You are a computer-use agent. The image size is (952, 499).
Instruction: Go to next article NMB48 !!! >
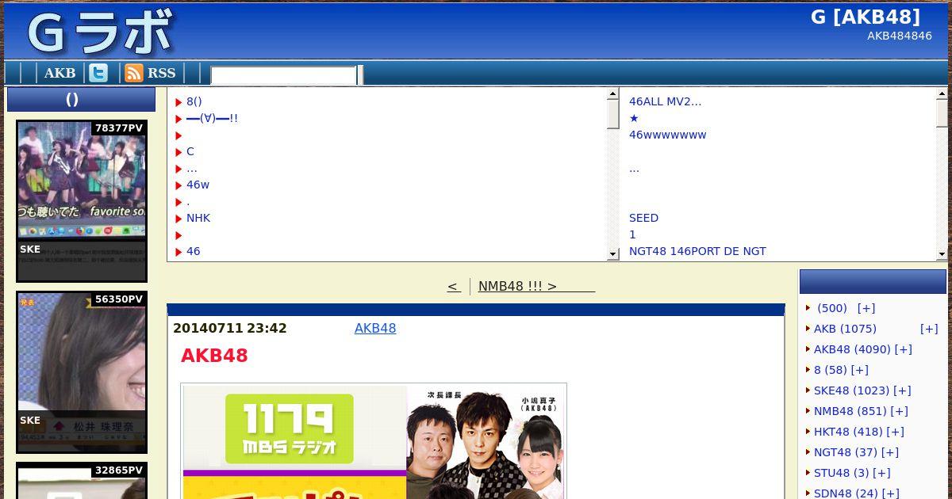536,286
